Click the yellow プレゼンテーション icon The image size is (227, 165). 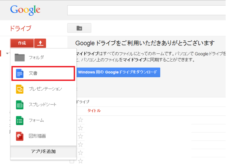(x=20, y=89)
